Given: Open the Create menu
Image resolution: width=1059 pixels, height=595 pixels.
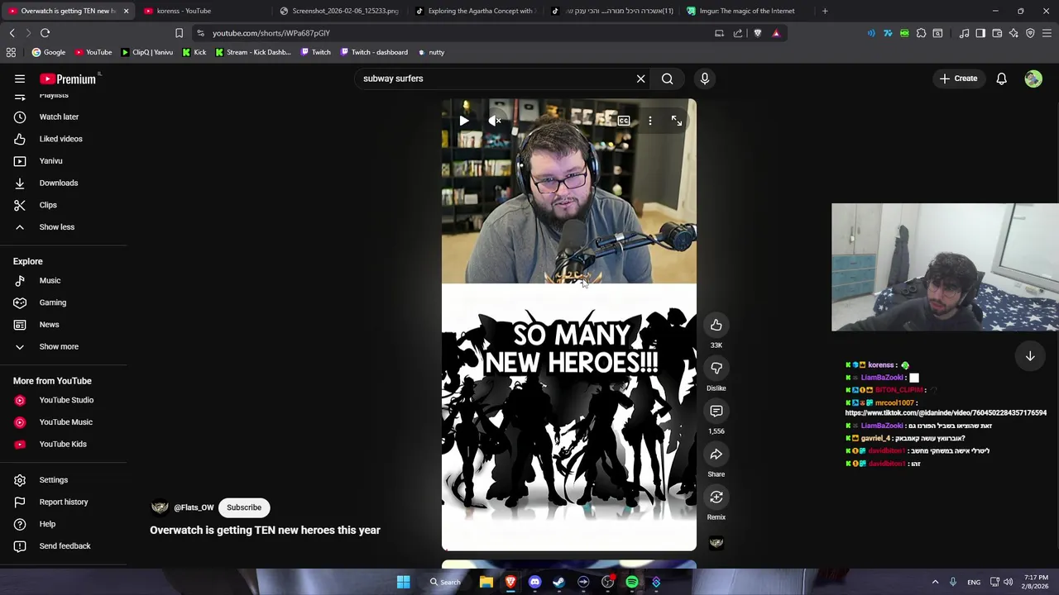Looking at the screenshot, I should click(958, 79).
